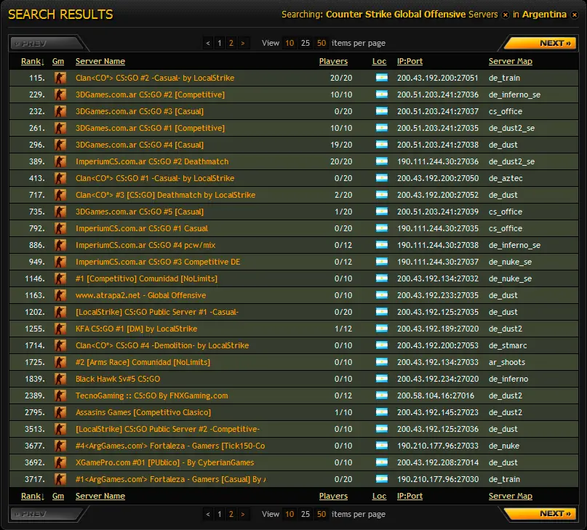Go to page 2 in bottom pagination
Viewport: 587px width, 530px height.
pyautogui.click(x=231, y=514)
